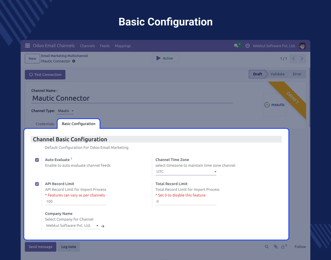The width and height of the screenshot is (331, 260).
Task: Enable the Auto Evaluate checkbox
Action: [37, 160]
